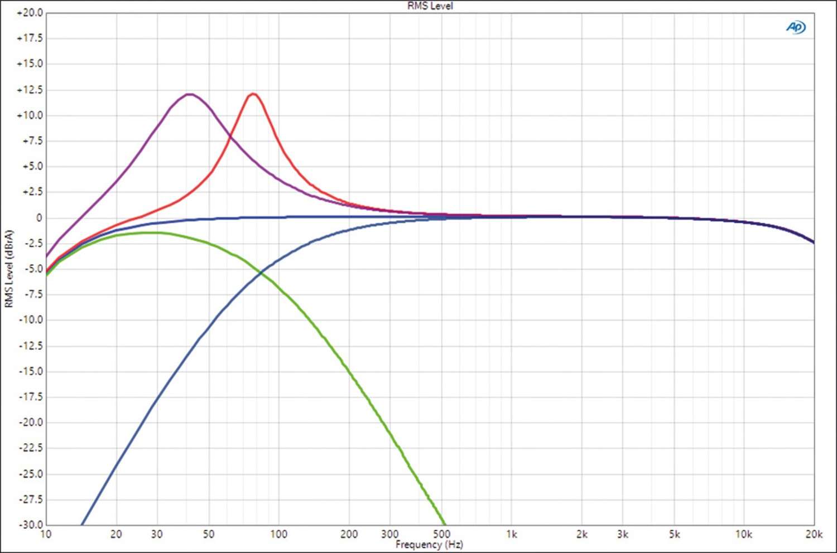Click the AP logo icon
Image resolution: width=837 pixels, height=553 pixels.
tap(796, 27)
